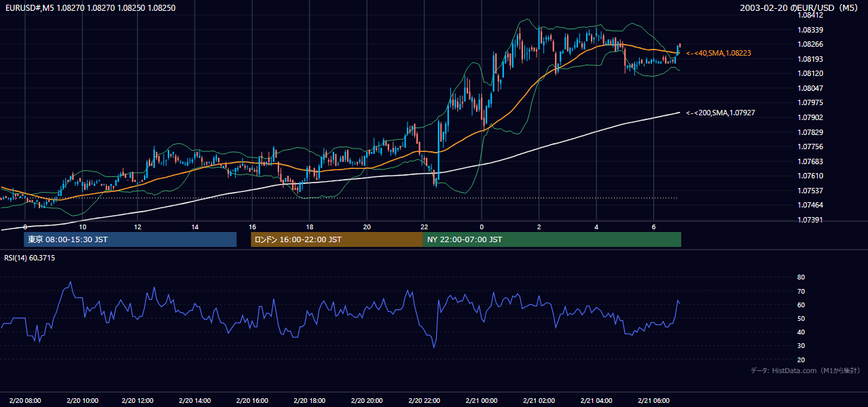Viewport: 868px width, 407px height.
Task: Click price axis value 1.07391
Action: coord(810,220)
